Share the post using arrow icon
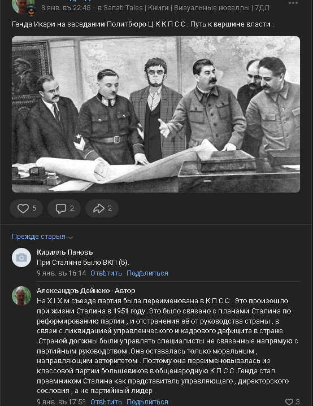The width and height of the screenshot is (313, 406). click(102, 208)
